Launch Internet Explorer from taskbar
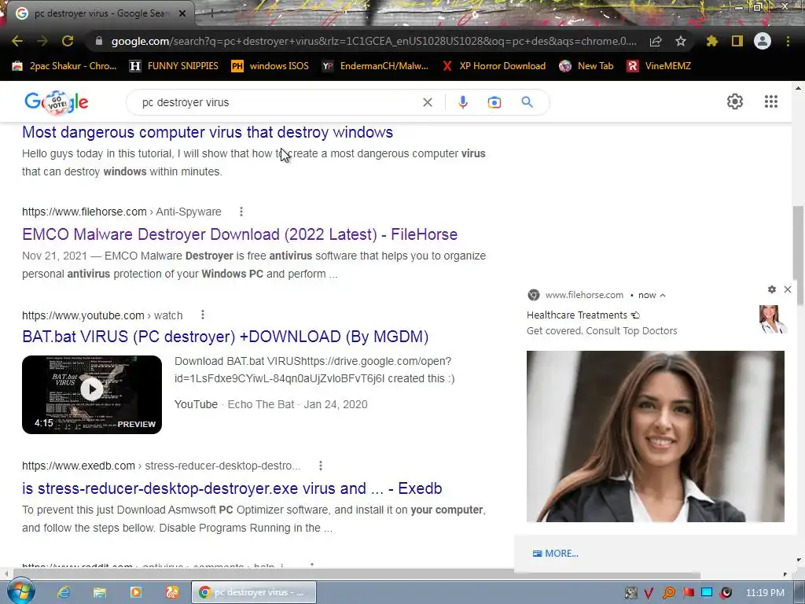This screenshot has height=604, width=805. point(64,592)
